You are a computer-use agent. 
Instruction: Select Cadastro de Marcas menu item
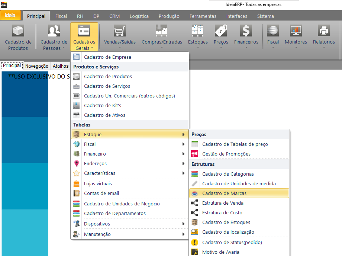[x=224, y=193]
